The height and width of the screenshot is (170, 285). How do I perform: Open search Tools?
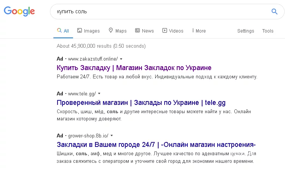pyautogui.click(x=268, y=31)
